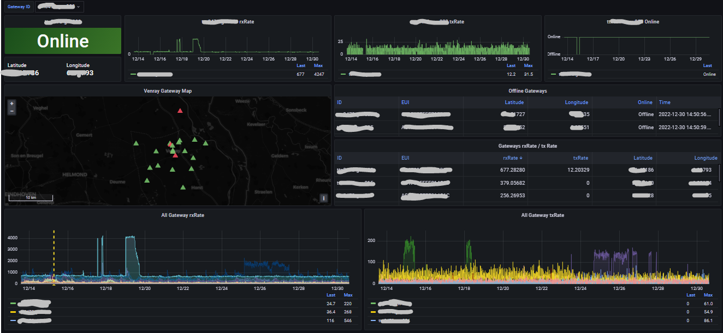The height and width of the screenshot is (333, 723).
Task: Sort Offline Gateways table by Time column
Action: (x=665, y=102)
